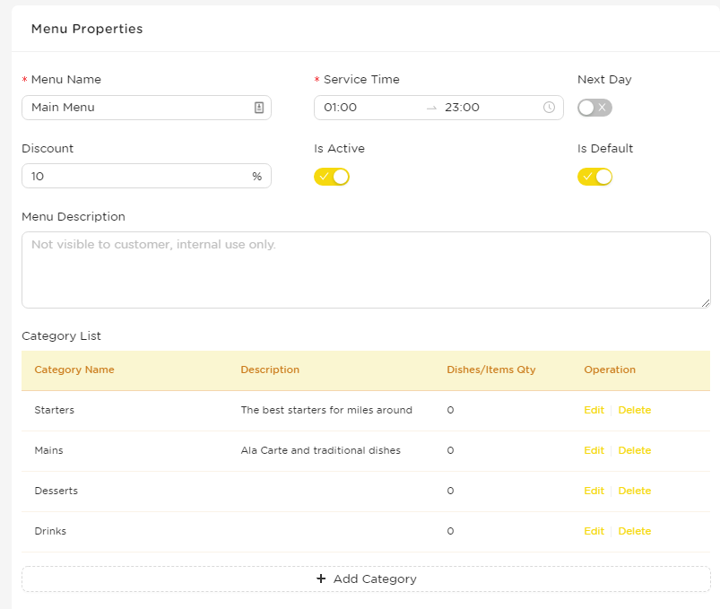Click into the Discount input field
This screenshot has width=720, height=609.
coord(146,176)
